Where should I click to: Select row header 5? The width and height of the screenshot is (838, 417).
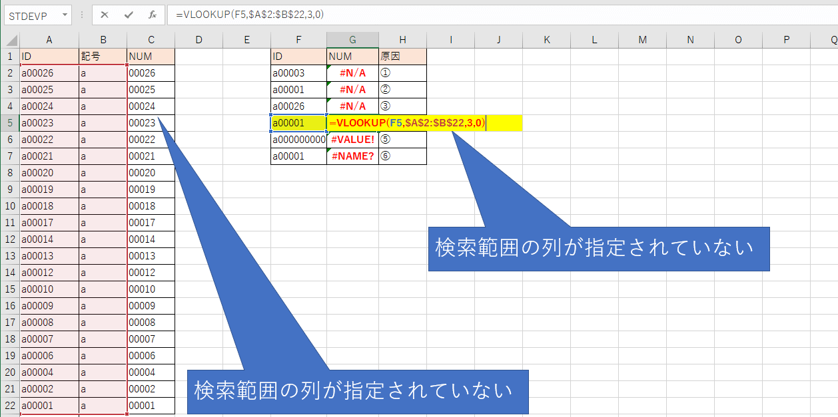tap(9, 123)
